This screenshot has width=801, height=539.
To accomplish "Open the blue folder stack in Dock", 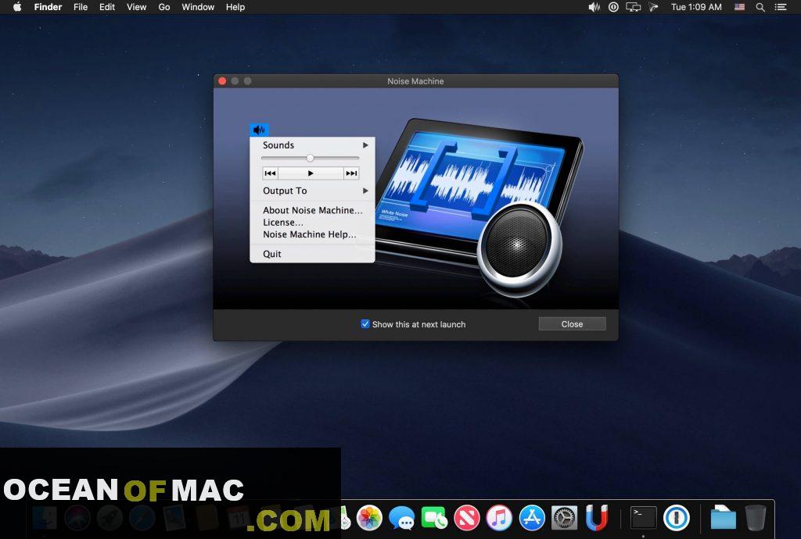I will tap(723, 517).
